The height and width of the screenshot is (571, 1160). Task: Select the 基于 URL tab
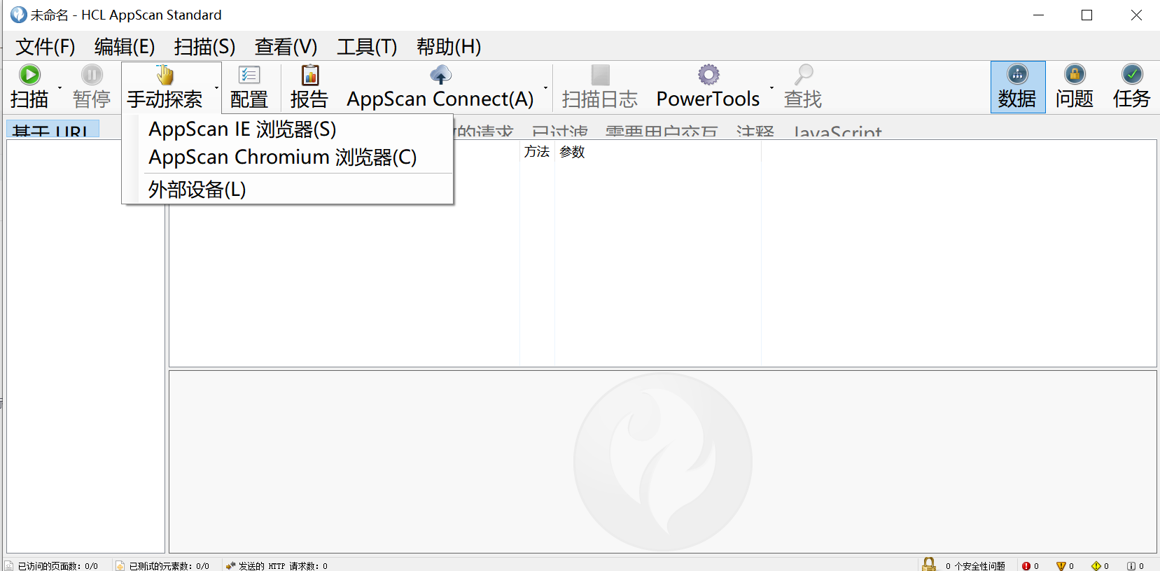click(53, 129)
